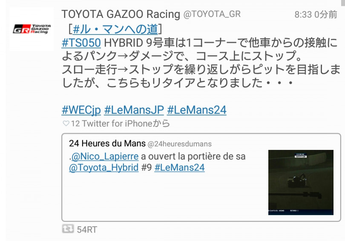345x241 pixels.
Task: Open the #LeMansJP hashtag
Action: click(x=134, y=110)
